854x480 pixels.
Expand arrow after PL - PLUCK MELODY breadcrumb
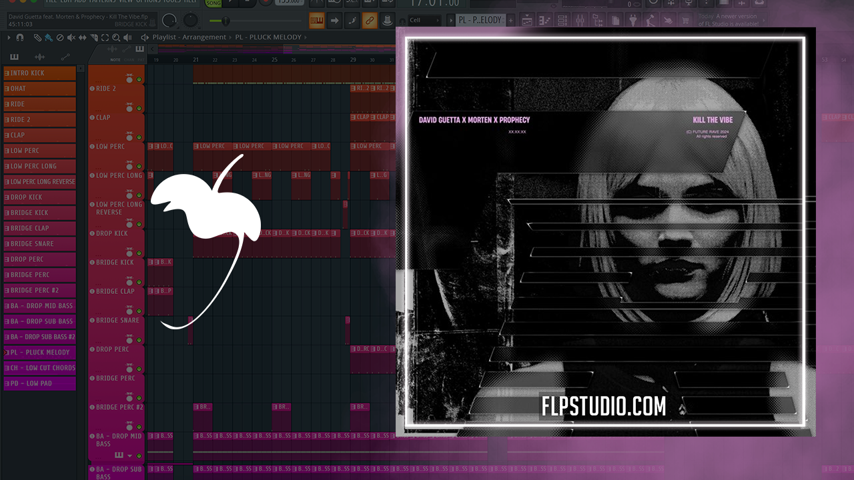click(x=306, y=37)
